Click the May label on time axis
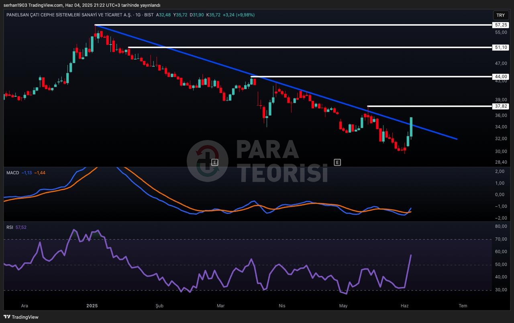The image size is (514, 323). tap(343, 306)
